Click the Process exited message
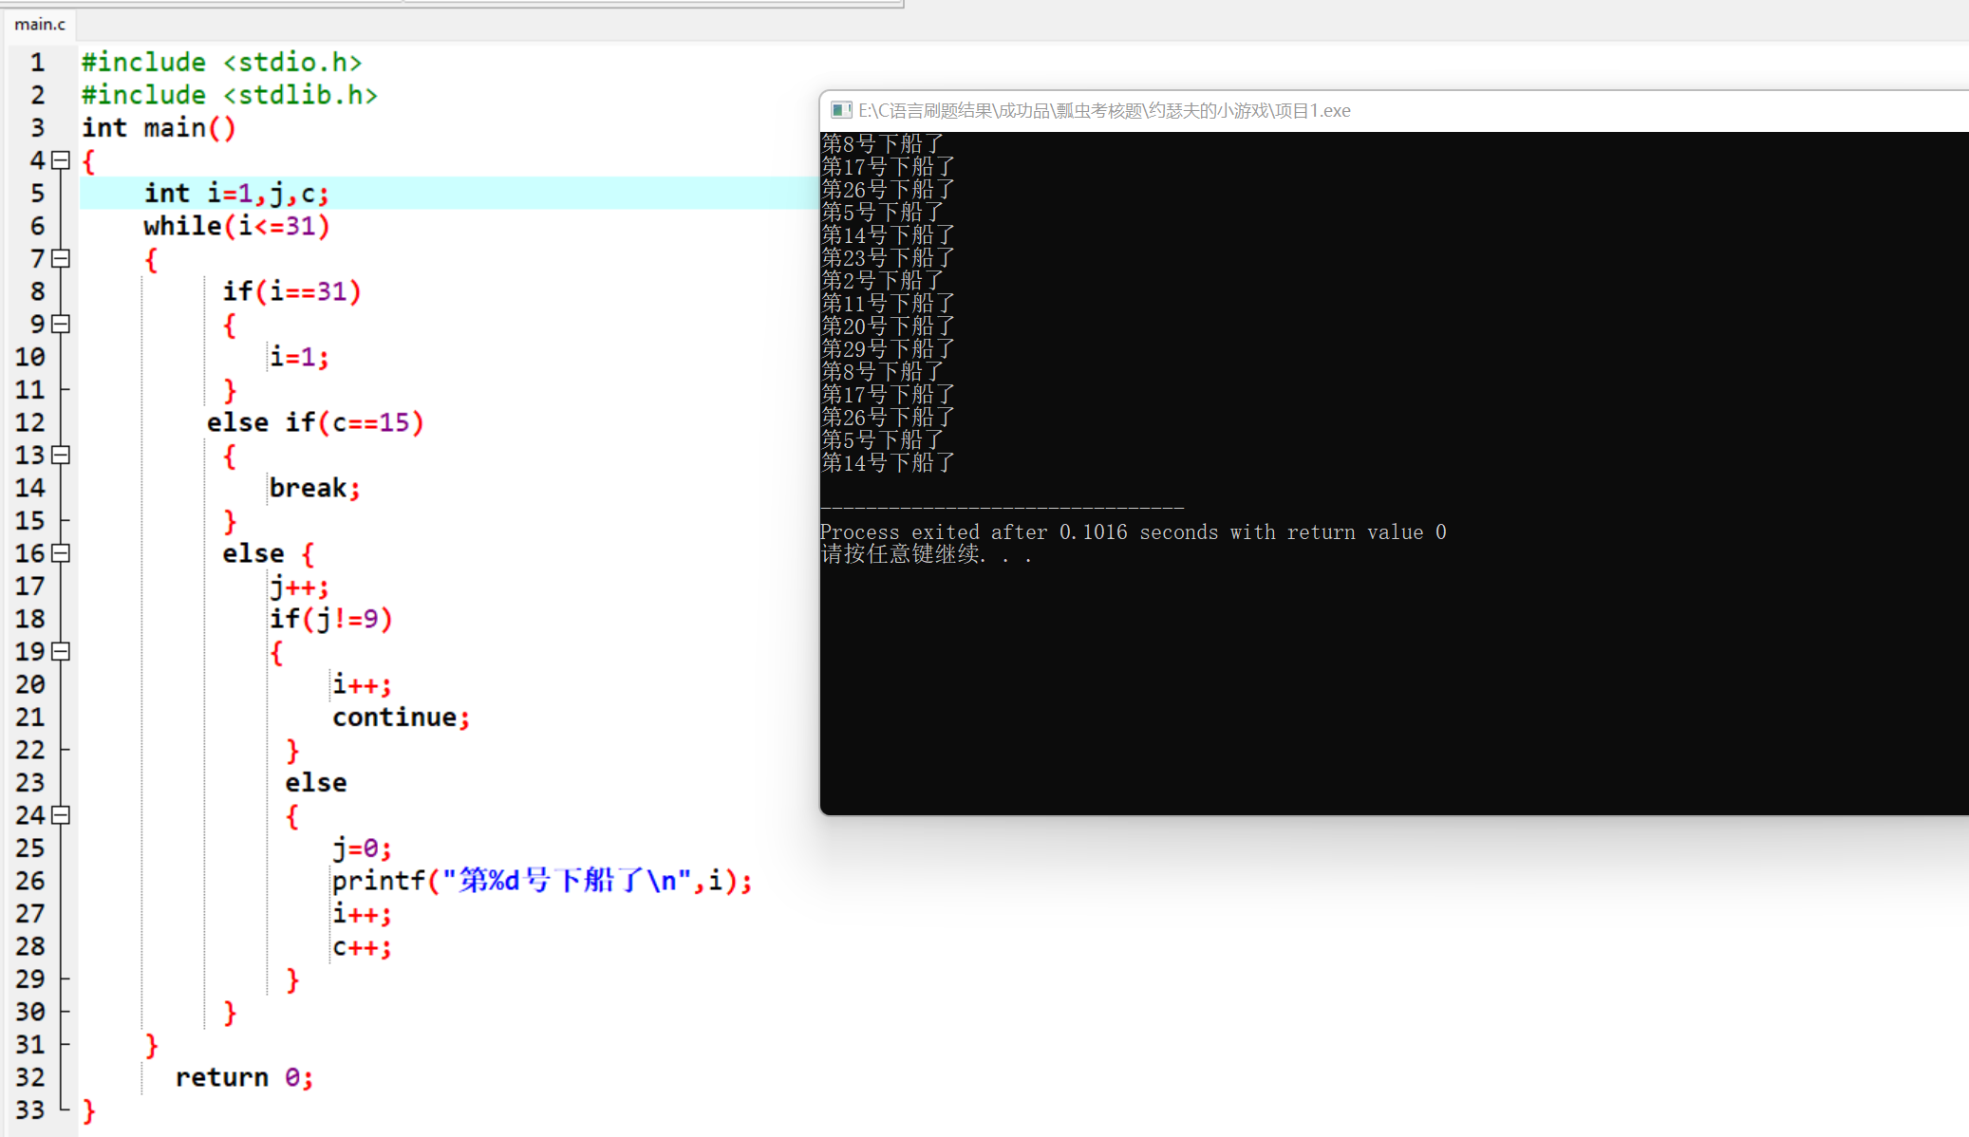Viewport: 1969px width, 1137px height. click(x=1133, y=531)
